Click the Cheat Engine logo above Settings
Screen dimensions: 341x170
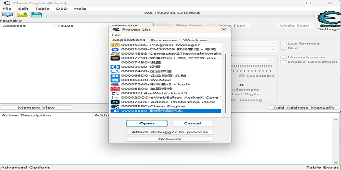(329, 20)
